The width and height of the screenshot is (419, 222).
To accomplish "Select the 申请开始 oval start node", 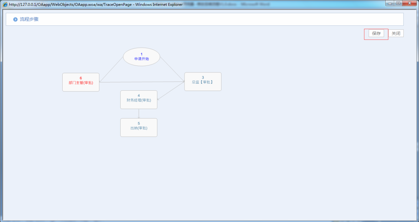I will [141, 57].
